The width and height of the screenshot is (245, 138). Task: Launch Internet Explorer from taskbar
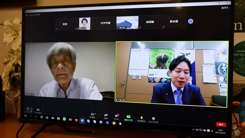click(x=41, y=117)
